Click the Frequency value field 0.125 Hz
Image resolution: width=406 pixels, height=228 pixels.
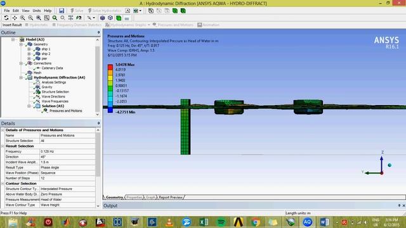coord(68,151)
